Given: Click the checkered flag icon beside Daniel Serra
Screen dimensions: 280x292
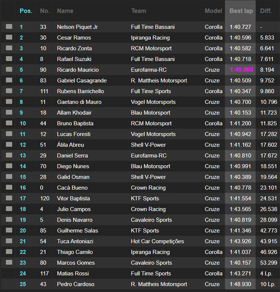Looking at the screenshot, I should click(x=9, y=155).
